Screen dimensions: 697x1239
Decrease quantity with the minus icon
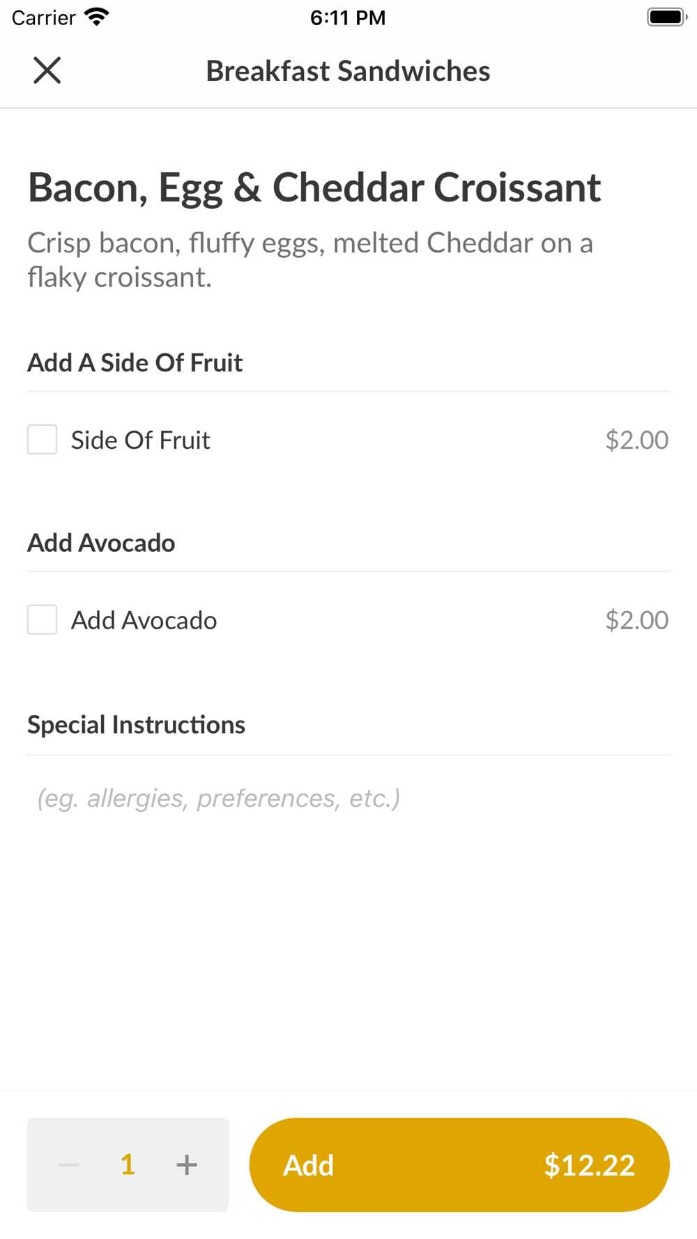click(69, 1164)
